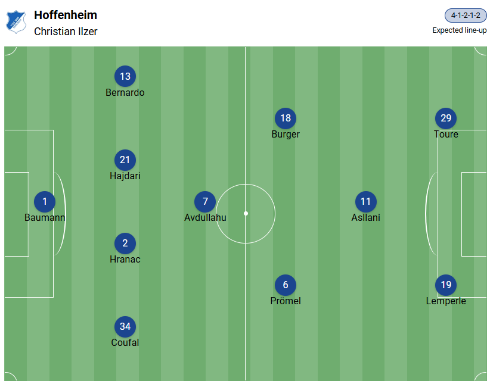The width and height of the screenshot is (490, 384).
Task: Click the Baumann name label
Action: point(45,218)
